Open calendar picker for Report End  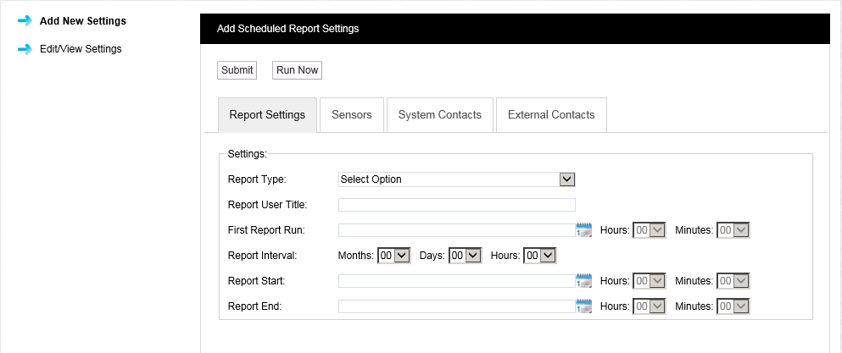[583, 306]
